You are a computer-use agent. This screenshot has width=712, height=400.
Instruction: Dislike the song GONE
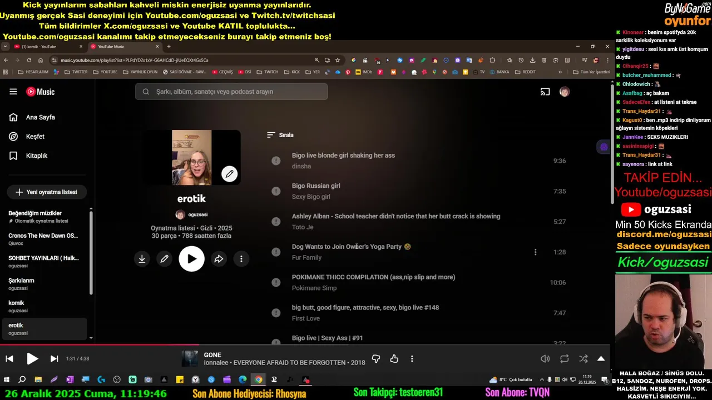tap(376, 359)
